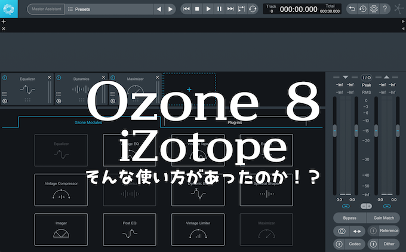
Task: Adjust right input gain slider
Action: point(356,131)
